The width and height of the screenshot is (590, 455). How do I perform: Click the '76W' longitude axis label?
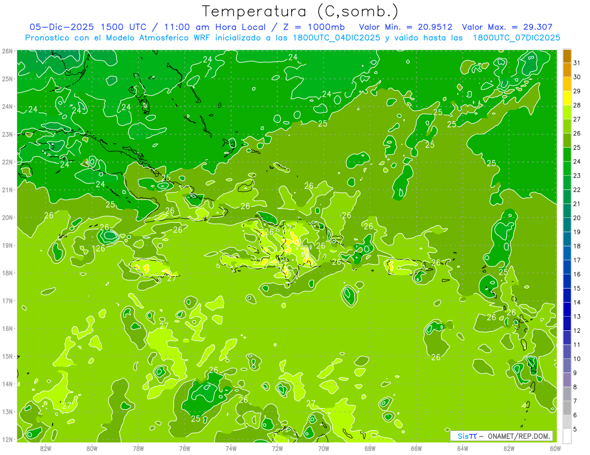click(184, 448)
